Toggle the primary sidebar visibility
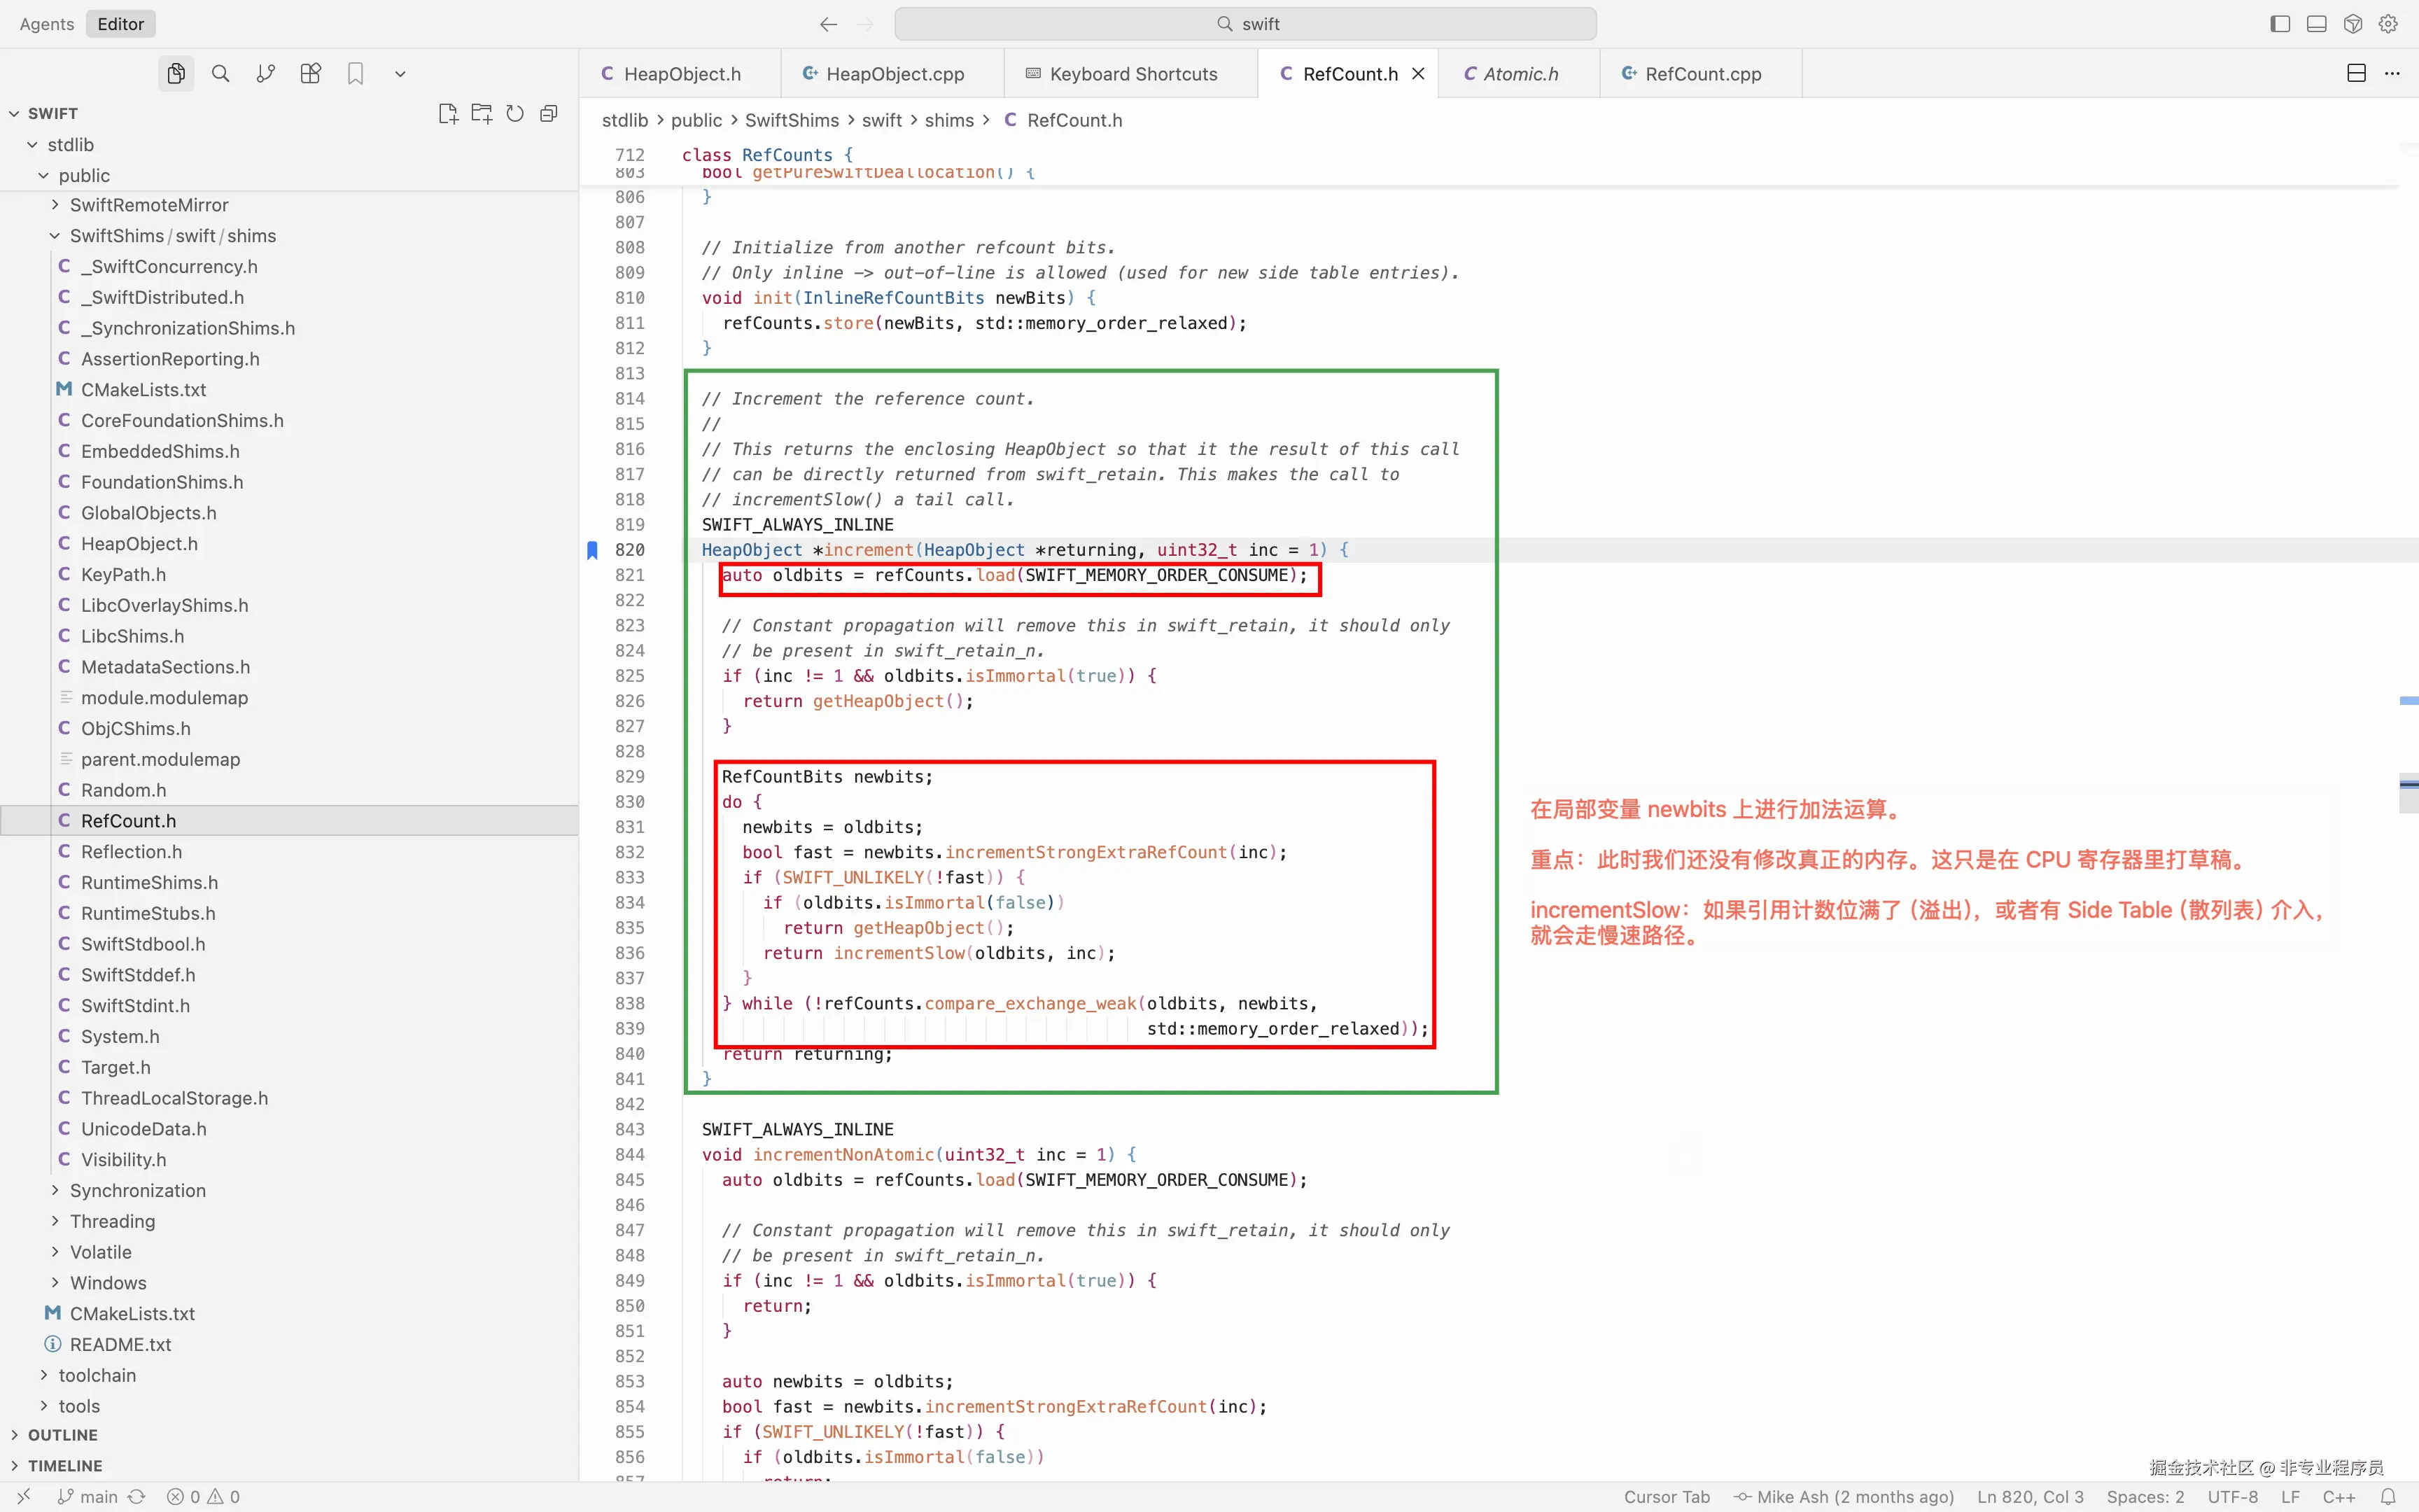Viewport: 2419px width, 1512px height. [x=2280, y=24]
